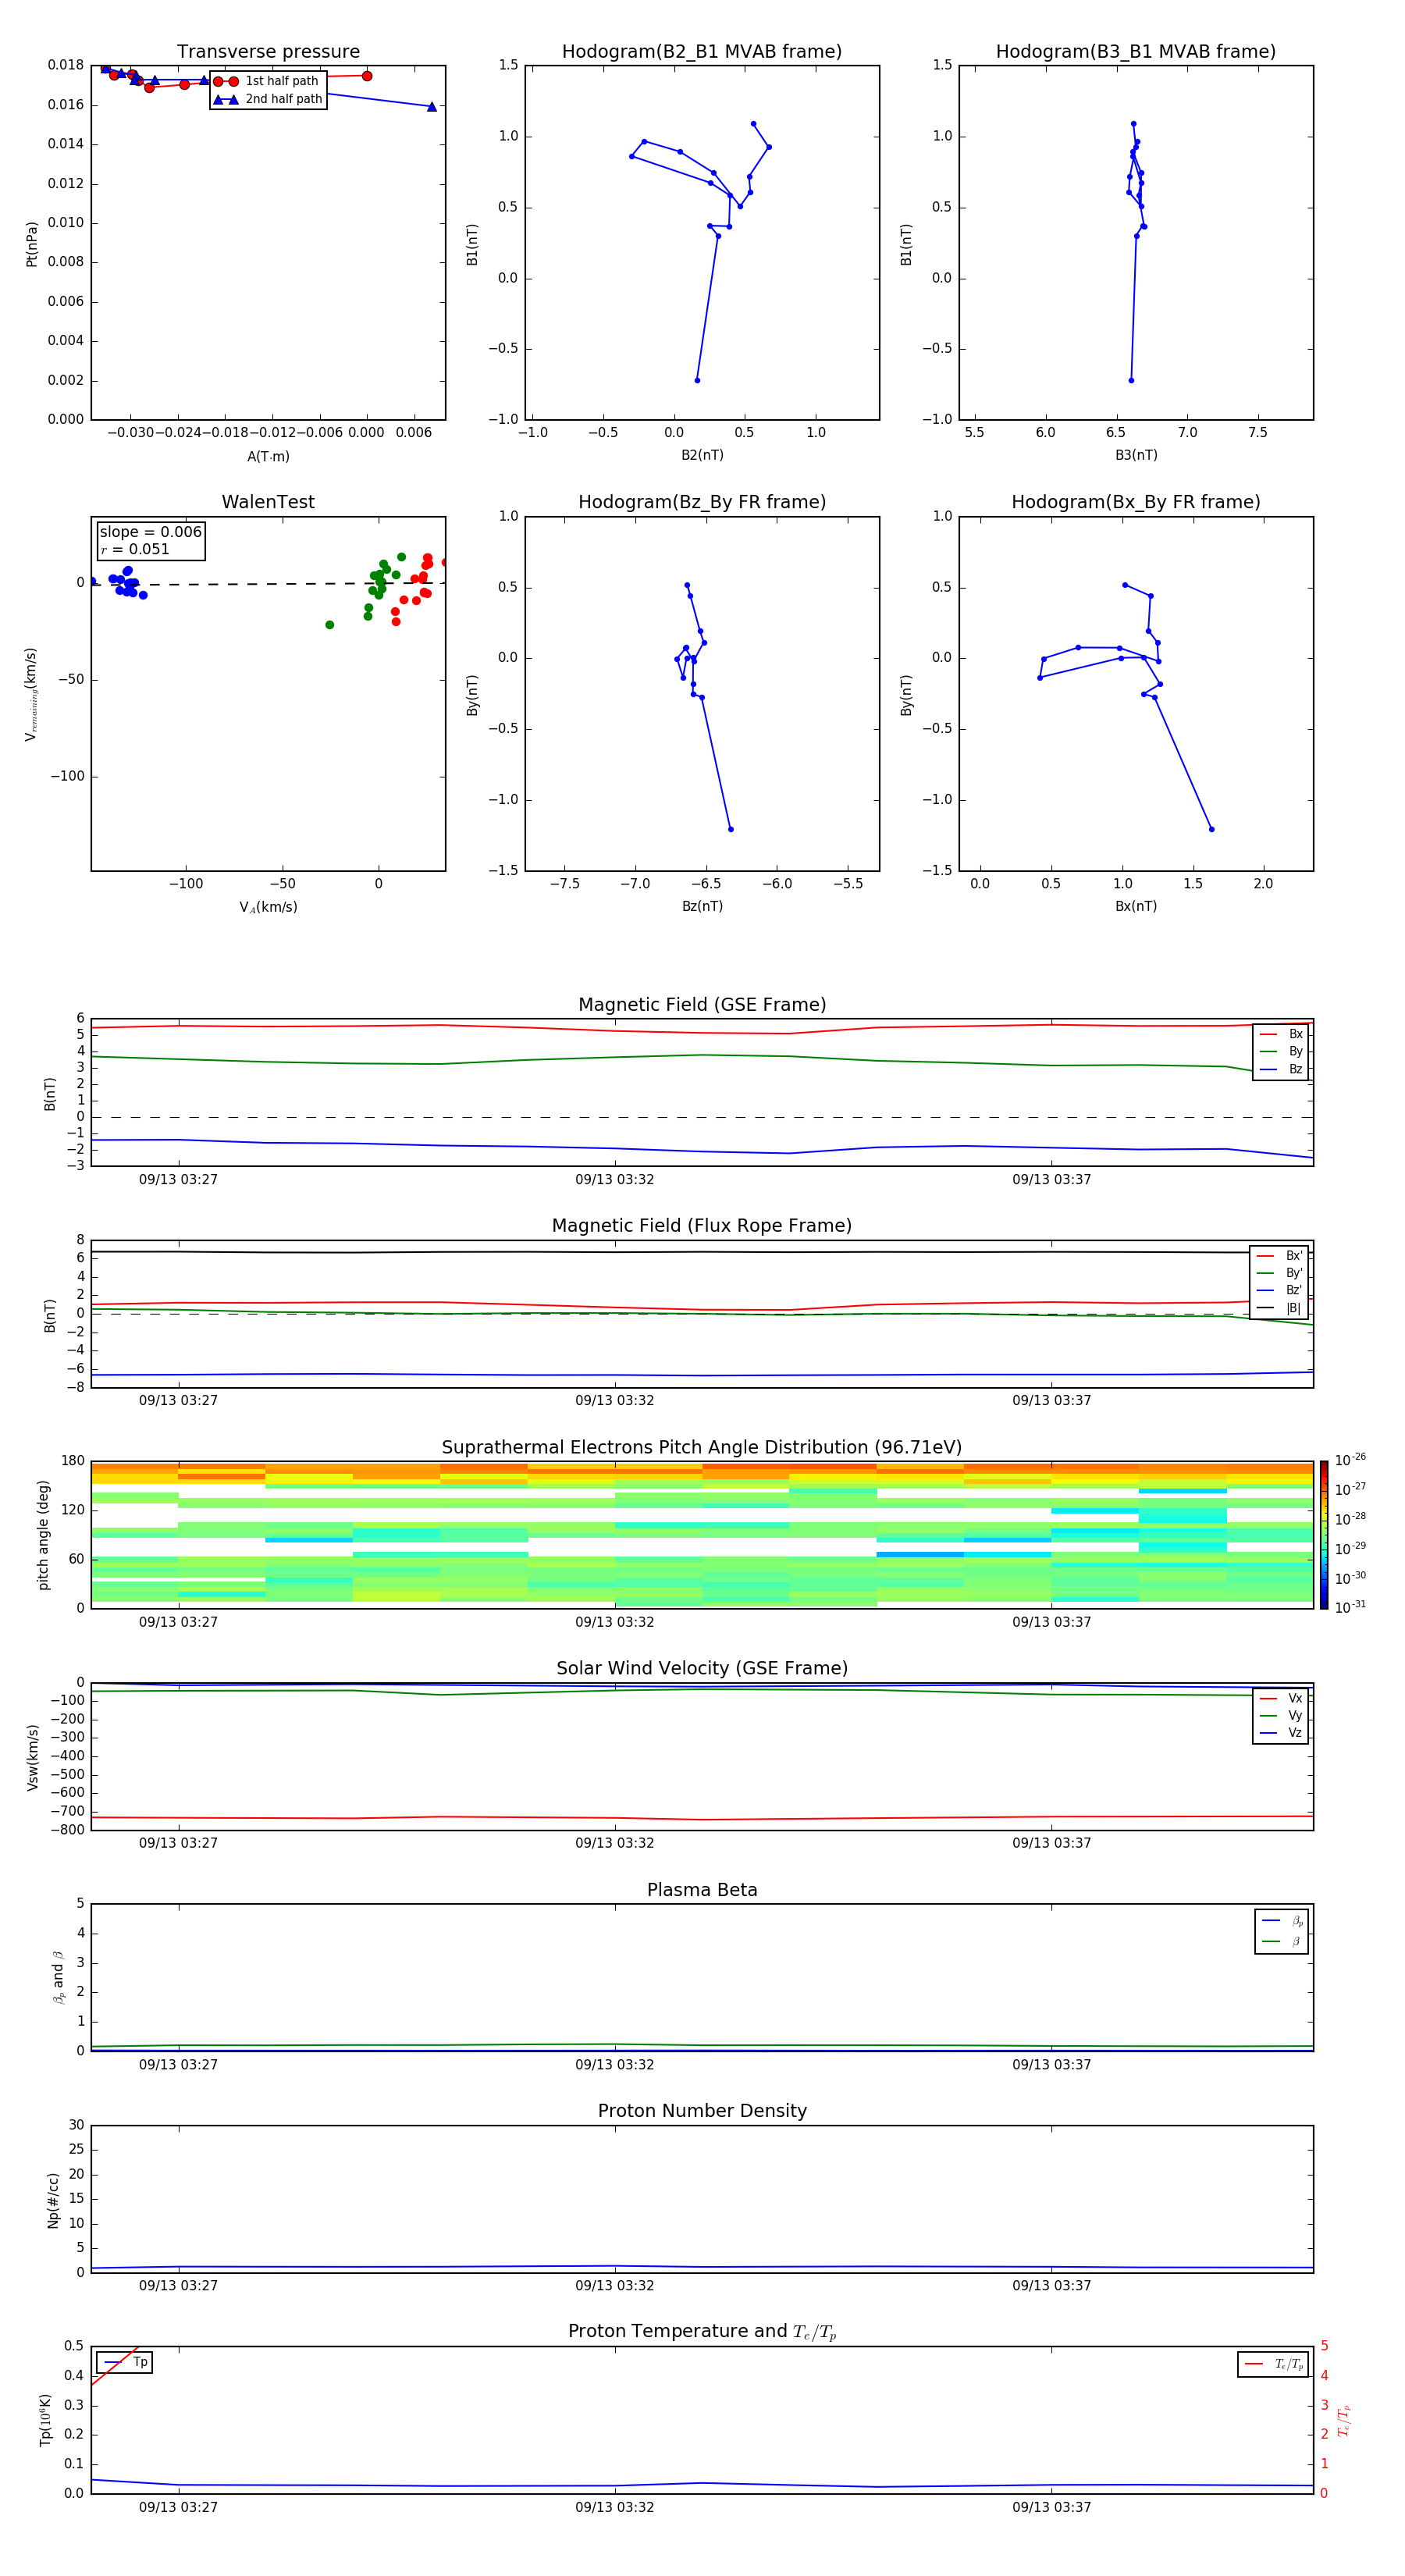The image size is (1405, 2576).
Task: Click 'Solar Wind Velocity (GSE Frame)' title
Action: (x=702, y=1668)
